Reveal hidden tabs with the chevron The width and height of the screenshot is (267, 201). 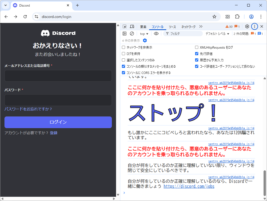click(201, 26)
